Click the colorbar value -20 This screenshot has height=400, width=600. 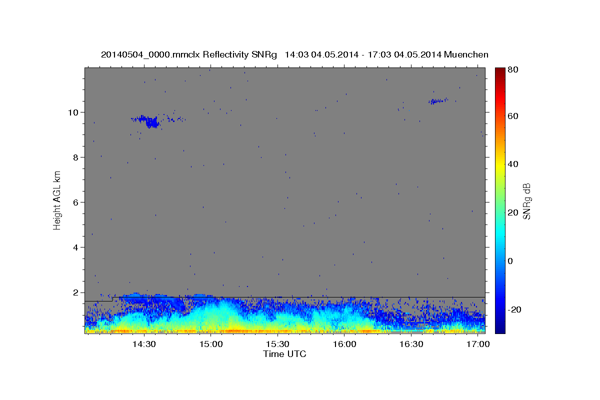pos(514,309)
